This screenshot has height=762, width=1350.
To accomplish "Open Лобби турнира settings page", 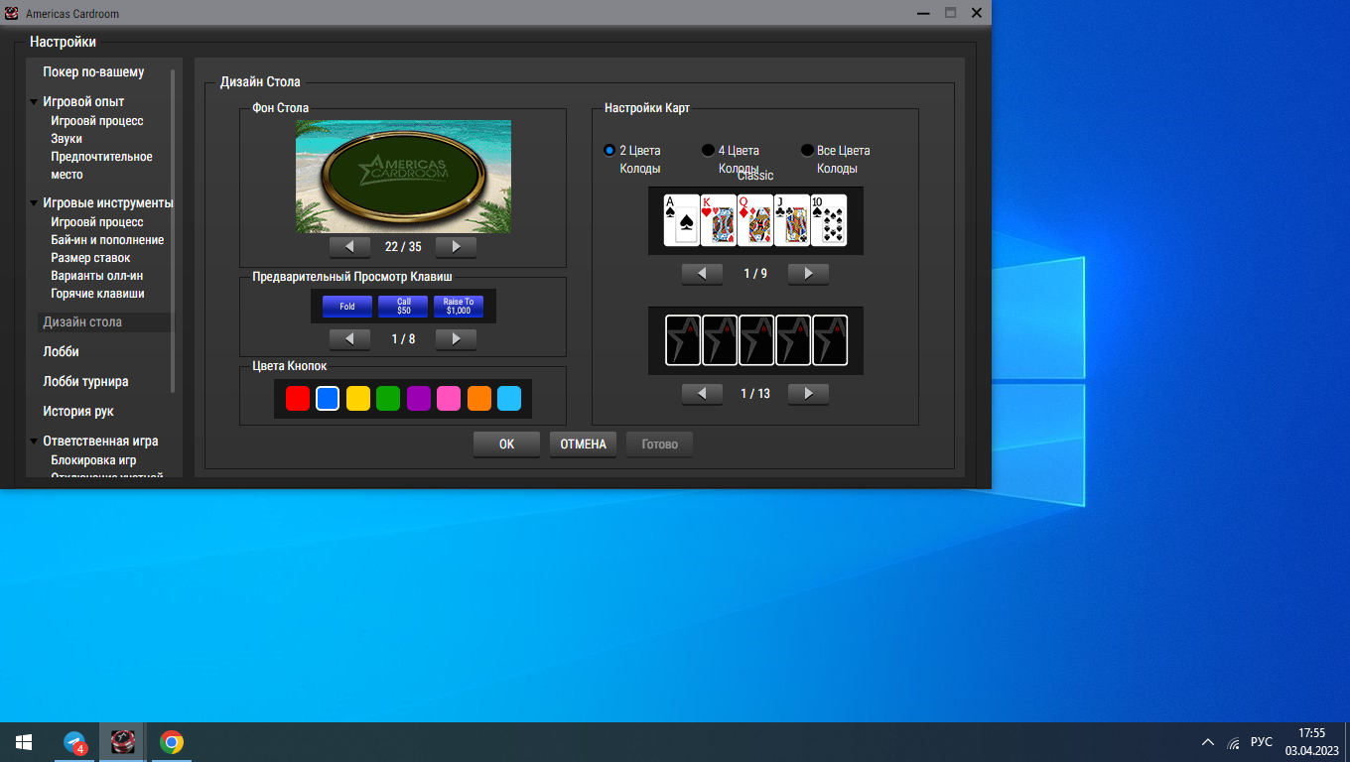I will [85, 382].
